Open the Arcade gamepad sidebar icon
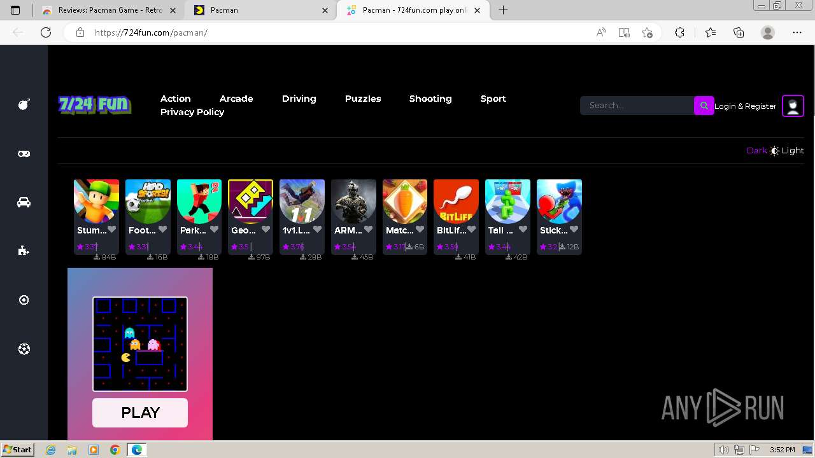Image resolution: width=815 pixels, height=458 pixels. pyautogui.click(x=24, y=153)
